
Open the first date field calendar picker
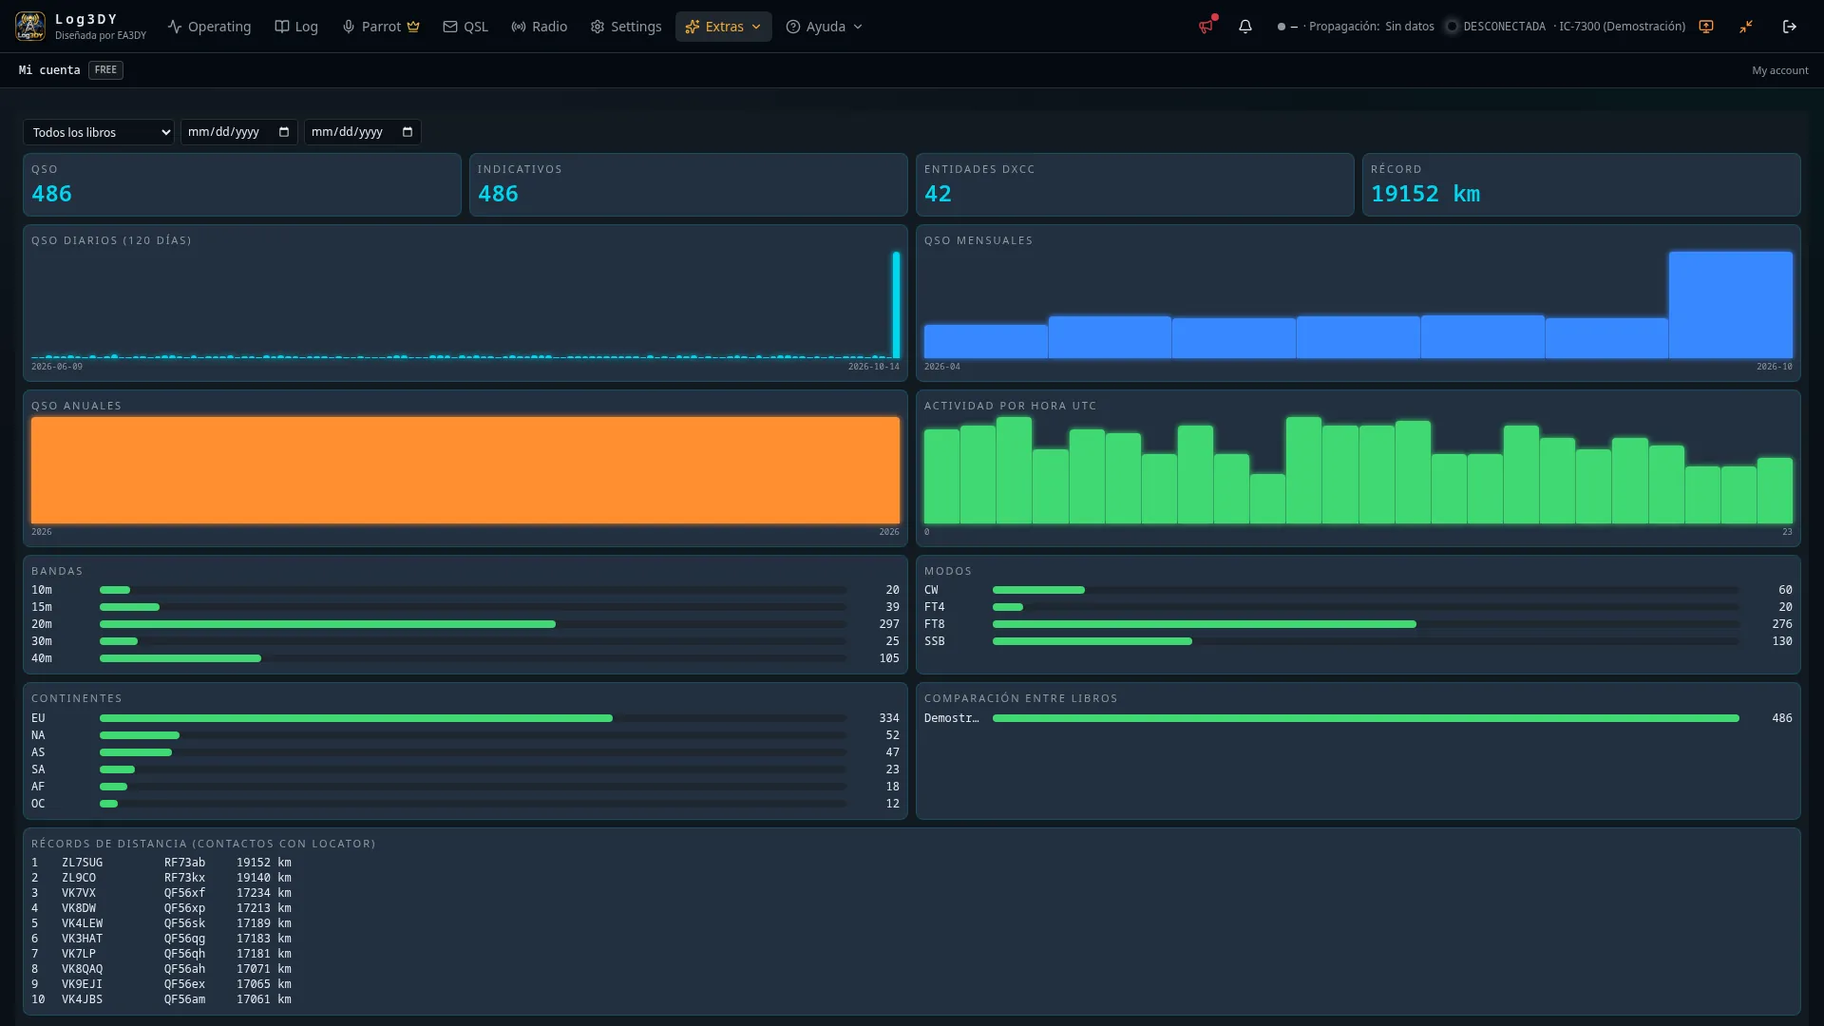pos(284,132)
